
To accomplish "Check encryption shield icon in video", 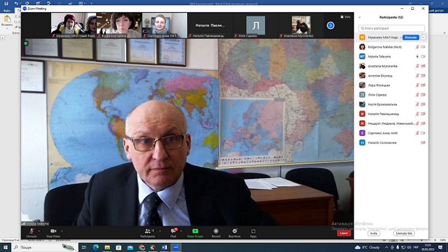I will (26, 43).
